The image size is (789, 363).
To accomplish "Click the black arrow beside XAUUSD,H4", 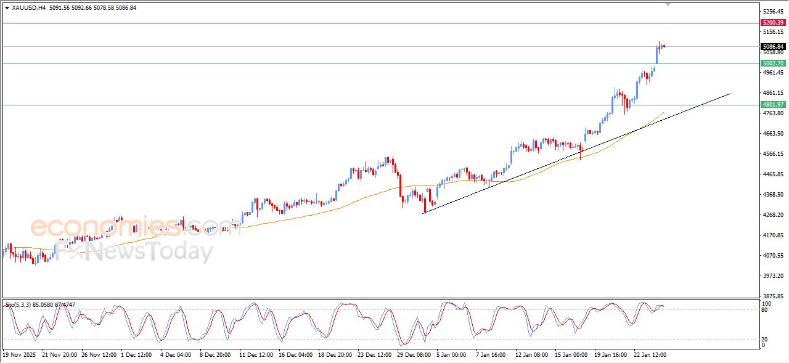I will [7, 7].
